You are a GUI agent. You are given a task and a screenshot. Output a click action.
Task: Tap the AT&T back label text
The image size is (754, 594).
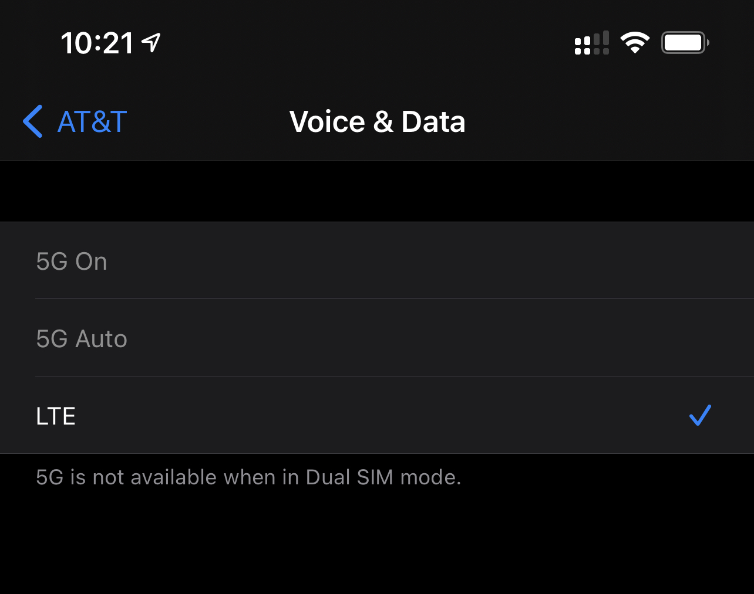[92, 122]
